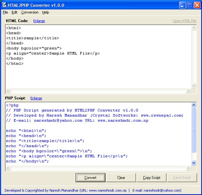Click the Copy Script button
Viewport: 202px width, 195px height.
(x=152, y=178)
